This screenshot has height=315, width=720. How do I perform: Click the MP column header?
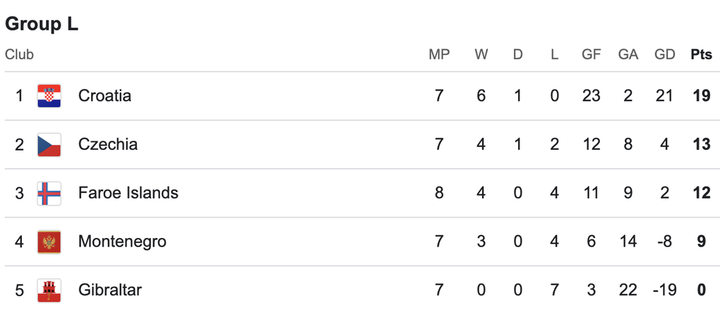tap(439, 54)
